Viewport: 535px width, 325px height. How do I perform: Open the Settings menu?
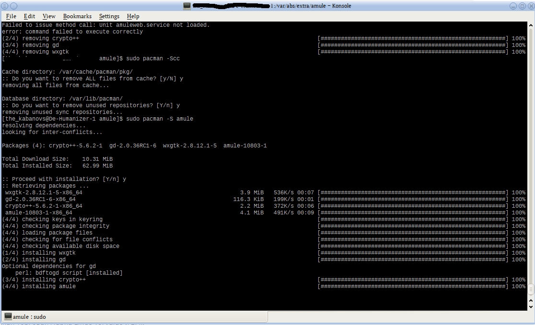109,16
